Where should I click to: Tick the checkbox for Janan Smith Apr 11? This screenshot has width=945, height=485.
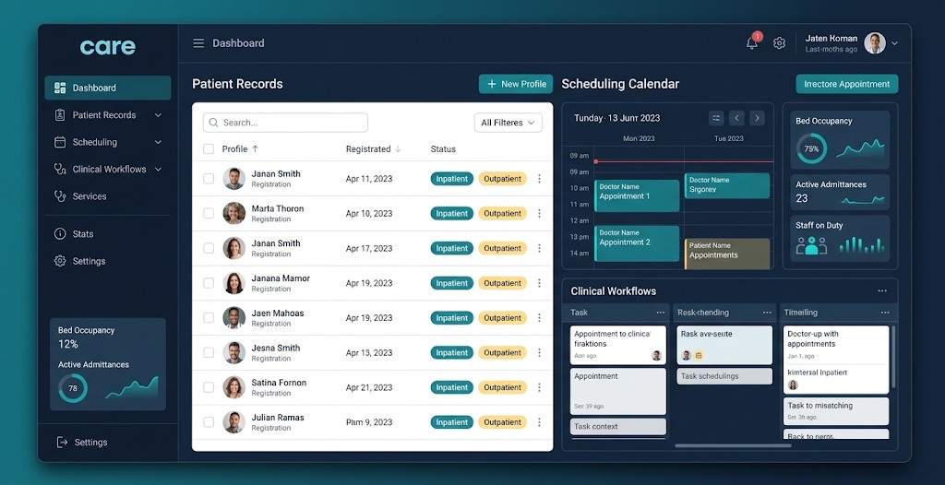(x=209, y=178)
